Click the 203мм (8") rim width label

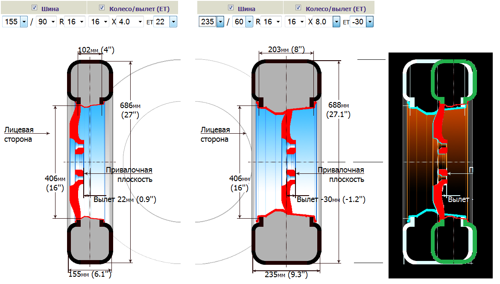coord(287,50)
